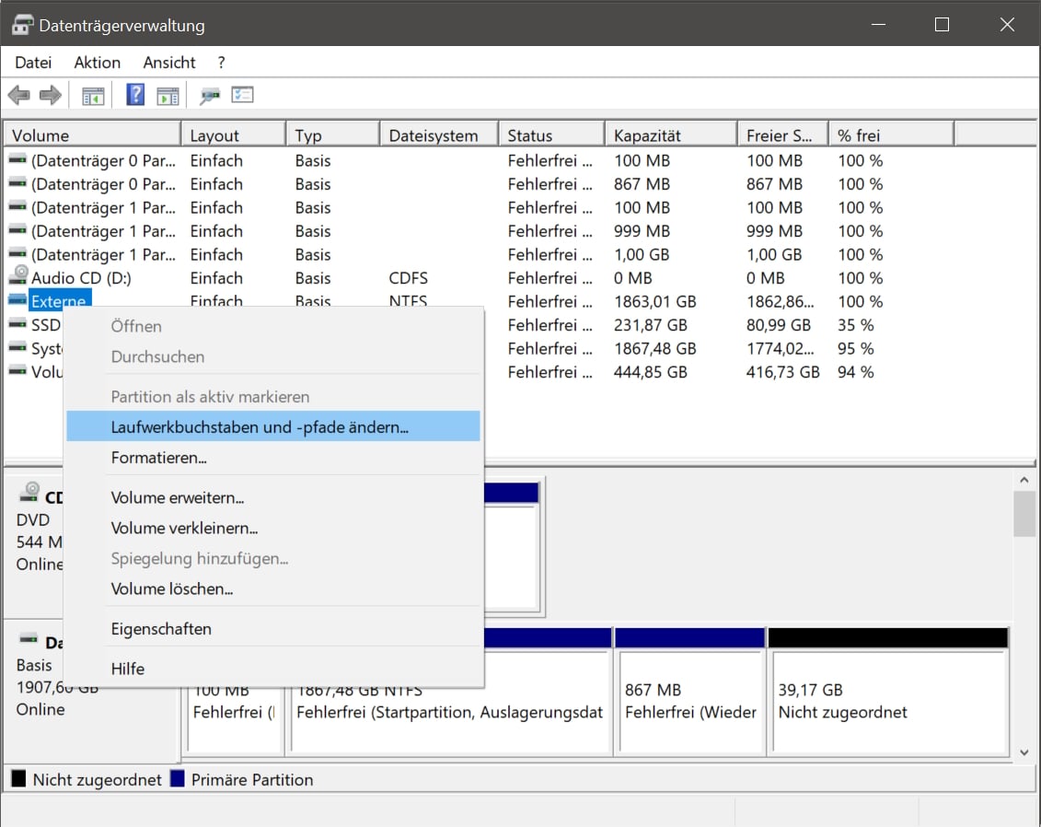This screenshot has width=1041, height=827.
Task: Click the 35 % free cell
Action: (856, 325)
